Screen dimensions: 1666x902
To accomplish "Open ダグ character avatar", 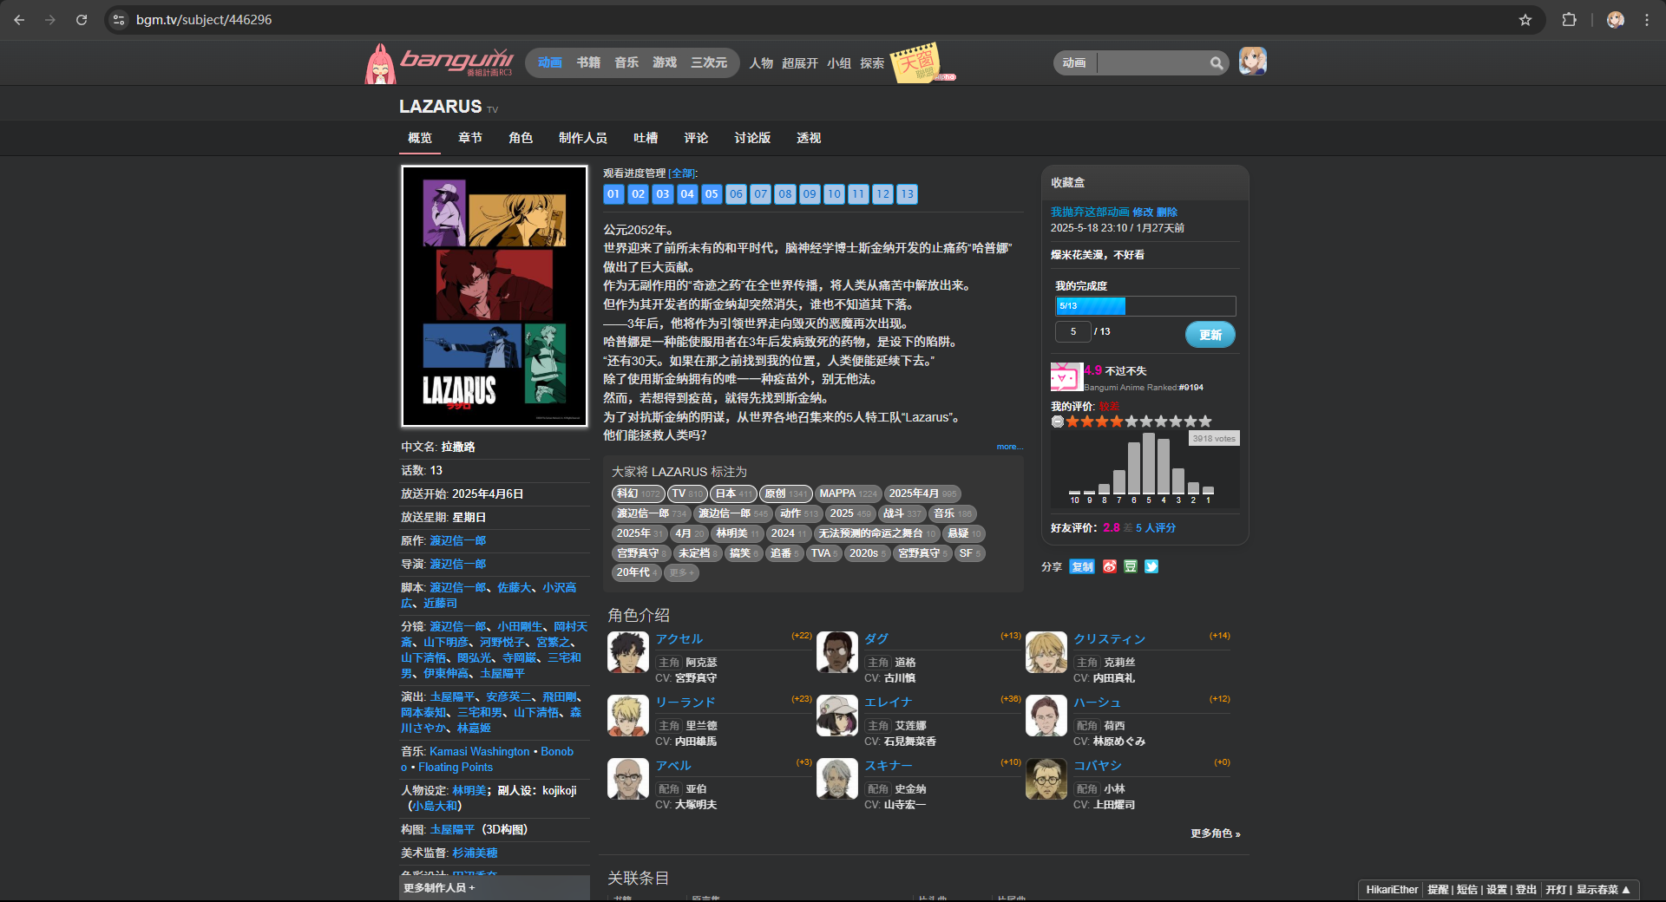I will pyautogui.click(x=836, y=652).
